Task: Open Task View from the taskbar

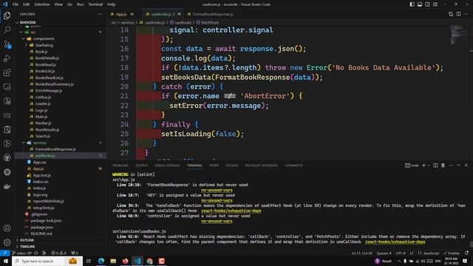Action: [x=89, y=261]
